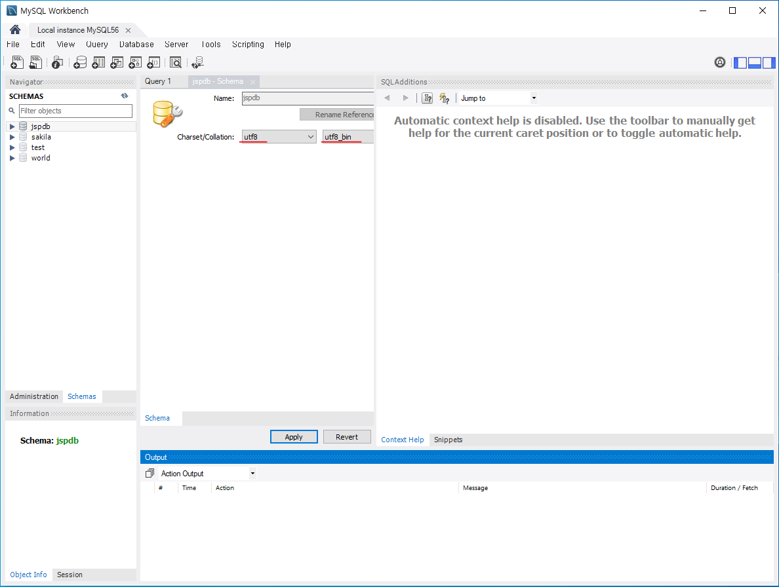Viewport: 779px width, 587px height.
Task: Open a SQL script file in editor
Action: [x=36, y=62]
